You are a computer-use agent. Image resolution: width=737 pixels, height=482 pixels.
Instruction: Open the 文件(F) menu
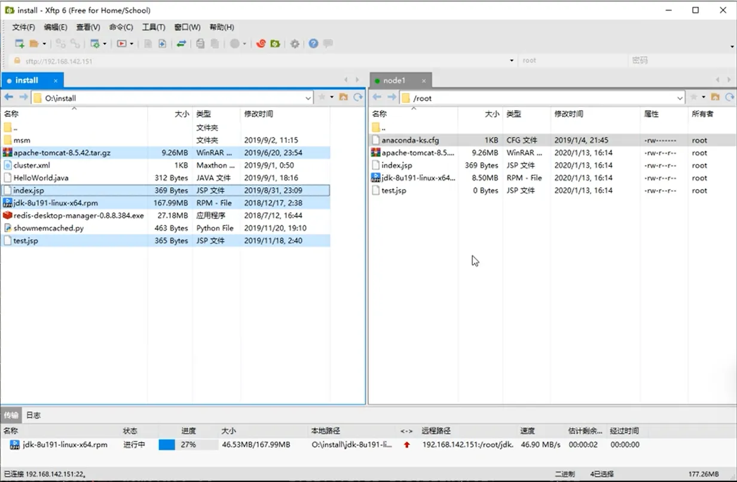tap(23, 28)
